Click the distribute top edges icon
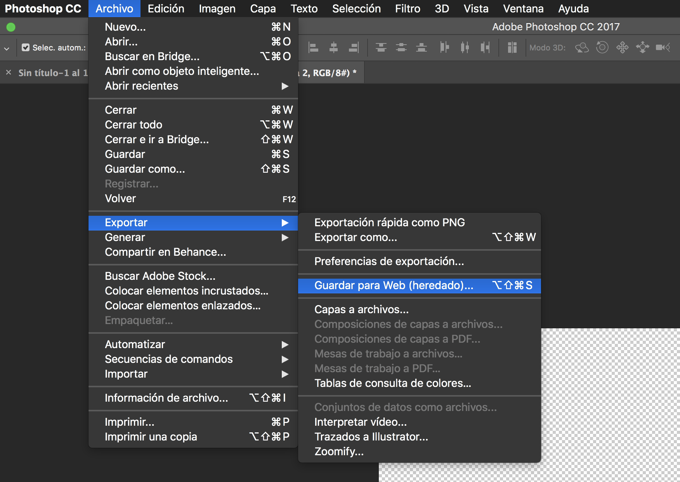 click(381, 48)
